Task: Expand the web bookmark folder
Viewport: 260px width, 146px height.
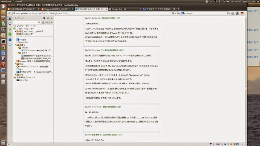Action: pos(16,75)
